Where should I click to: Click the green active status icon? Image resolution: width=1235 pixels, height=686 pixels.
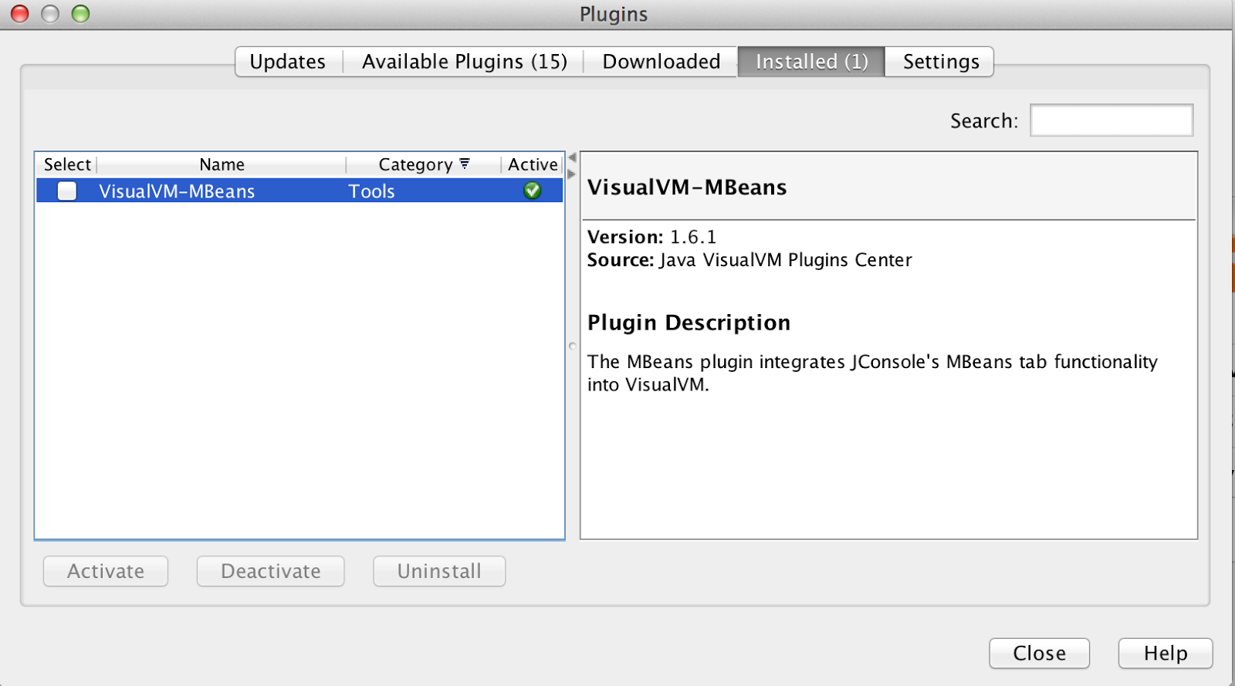coord(532,191)
